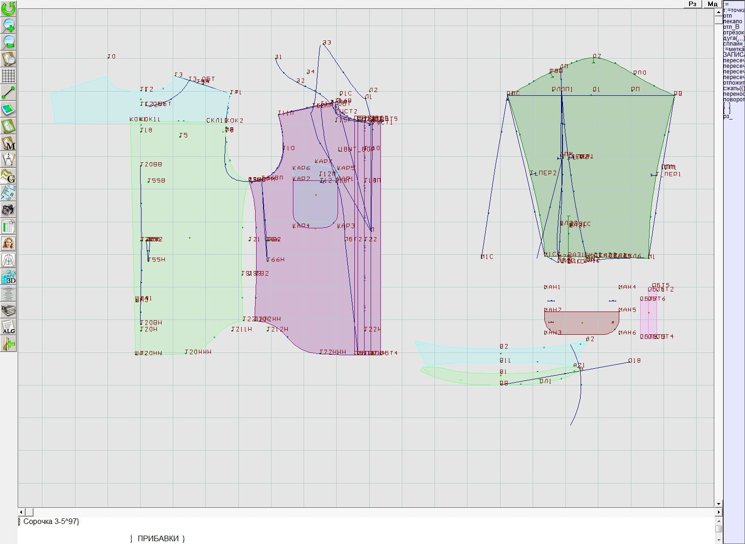Click the exit door icon
745x544 pixels.
8,344
